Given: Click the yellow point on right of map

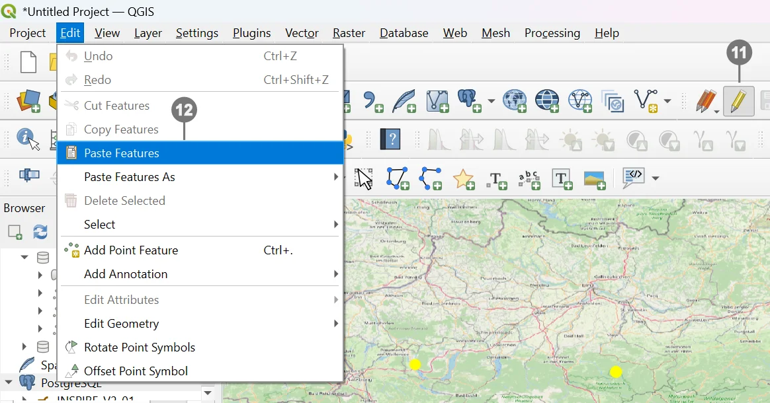Looking at the screenshot, I should [616, 372].
